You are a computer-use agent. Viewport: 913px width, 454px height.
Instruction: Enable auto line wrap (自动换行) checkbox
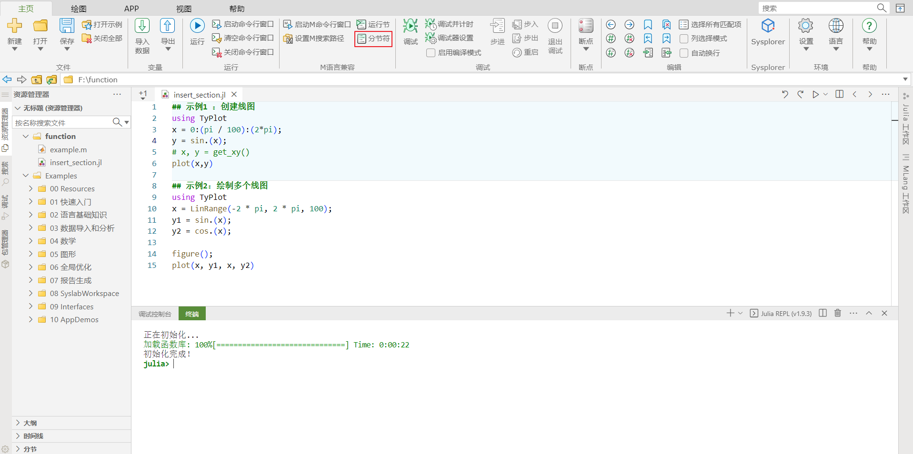point(684,53)
